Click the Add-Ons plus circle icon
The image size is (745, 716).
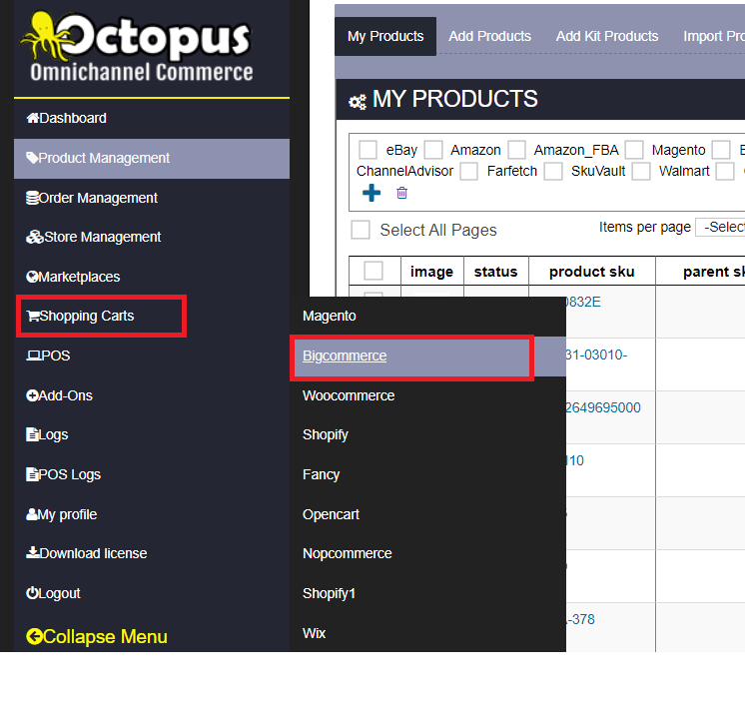coord(32,395)
